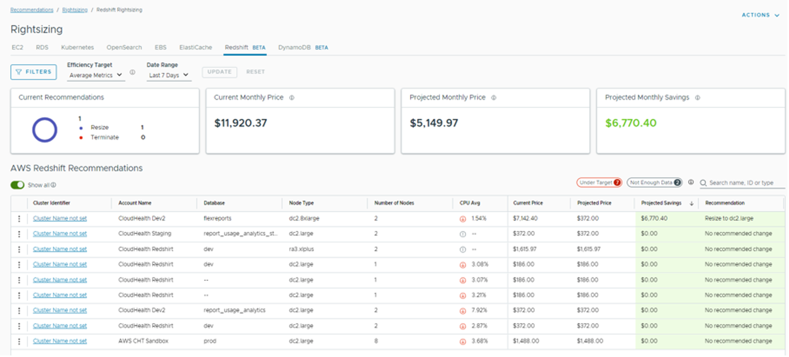Open the Efficiency Target dropdown
The image size is (789, 357).
point(96,75)
